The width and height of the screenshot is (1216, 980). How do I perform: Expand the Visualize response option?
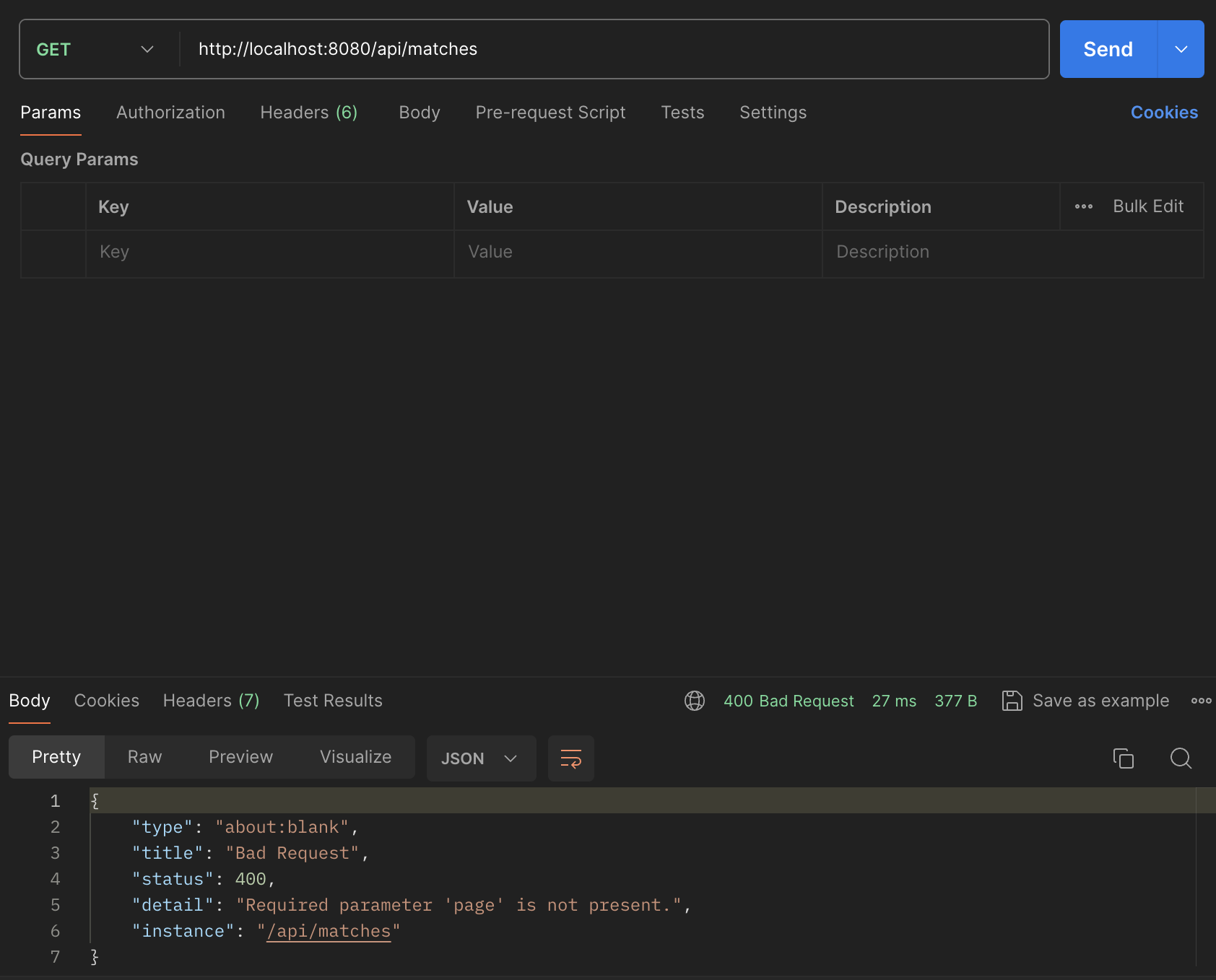[x=355, y=757]
